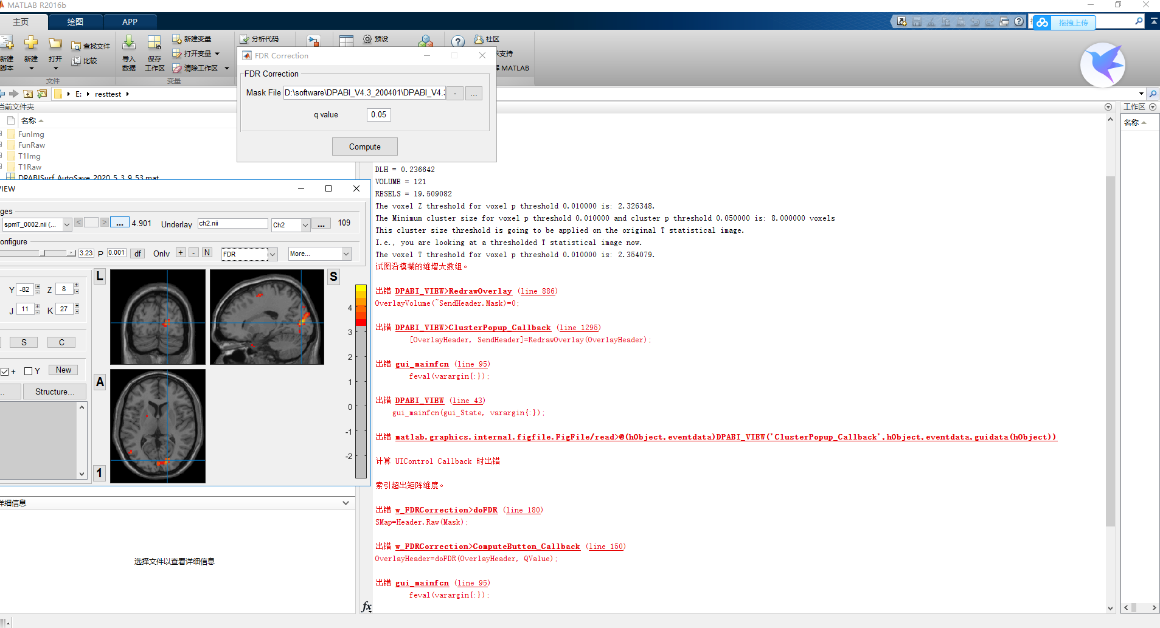1160x628 pixels.
Task: Click the mask file '-' clear button
Action: click(455, 93)
